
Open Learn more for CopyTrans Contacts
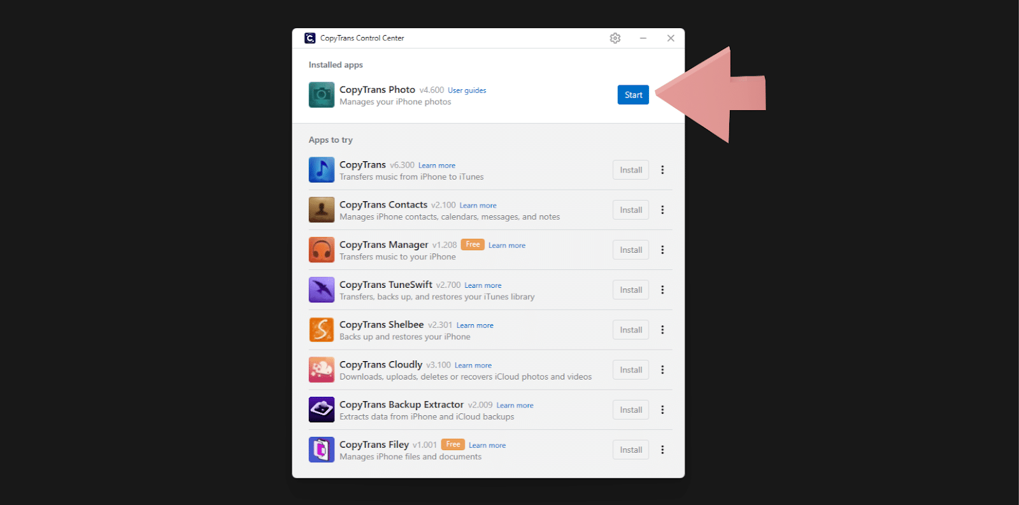(x=478, y=206)
